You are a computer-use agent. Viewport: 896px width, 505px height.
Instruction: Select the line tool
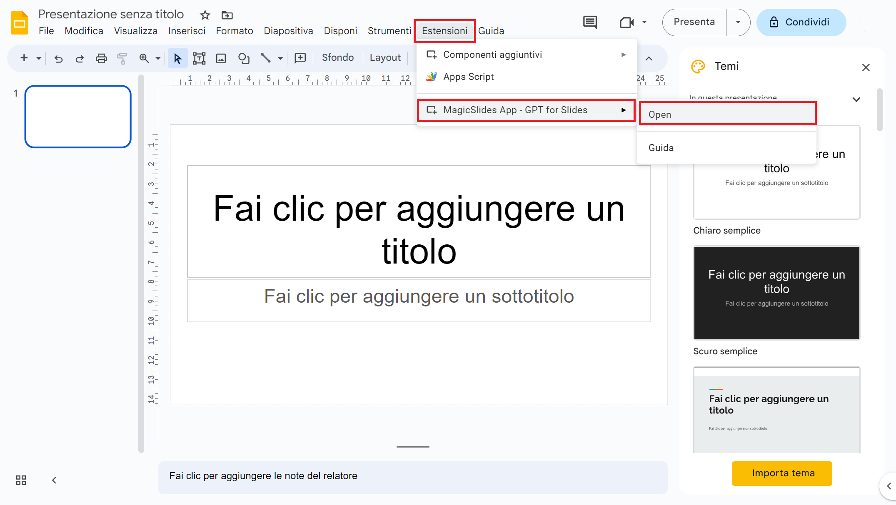(x=266, y=58)
